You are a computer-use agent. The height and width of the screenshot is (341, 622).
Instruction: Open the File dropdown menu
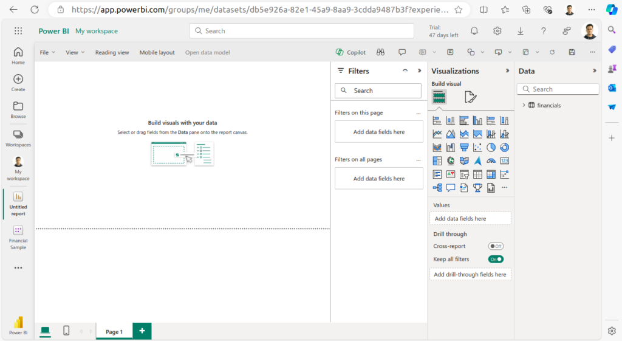[47, 52]
